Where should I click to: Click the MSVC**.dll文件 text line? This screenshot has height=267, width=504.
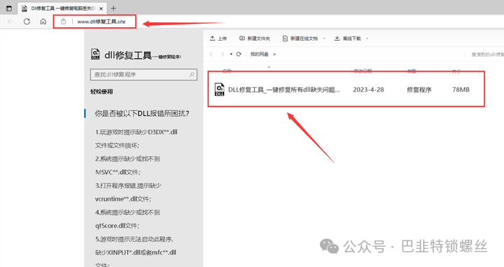click(x=118, y=172)
